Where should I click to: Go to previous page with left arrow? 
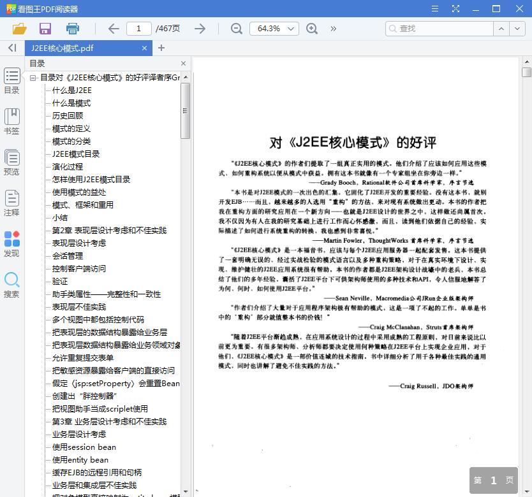click(114, 29)
